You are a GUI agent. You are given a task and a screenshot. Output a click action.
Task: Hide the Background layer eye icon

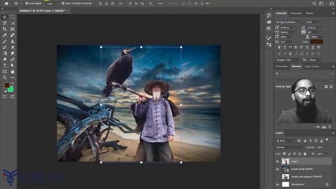click(x=278, y=184)
